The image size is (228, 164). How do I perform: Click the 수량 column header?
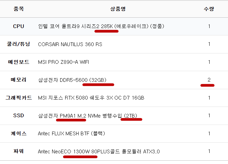(x=209, y=9)
